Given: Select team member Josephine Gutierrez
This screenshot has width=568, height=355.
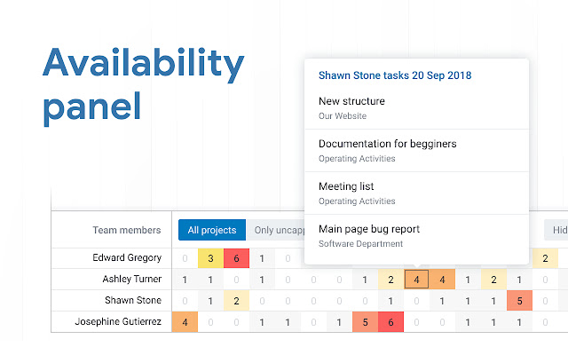Looking at the screenshot, I should tap(118, 321).
